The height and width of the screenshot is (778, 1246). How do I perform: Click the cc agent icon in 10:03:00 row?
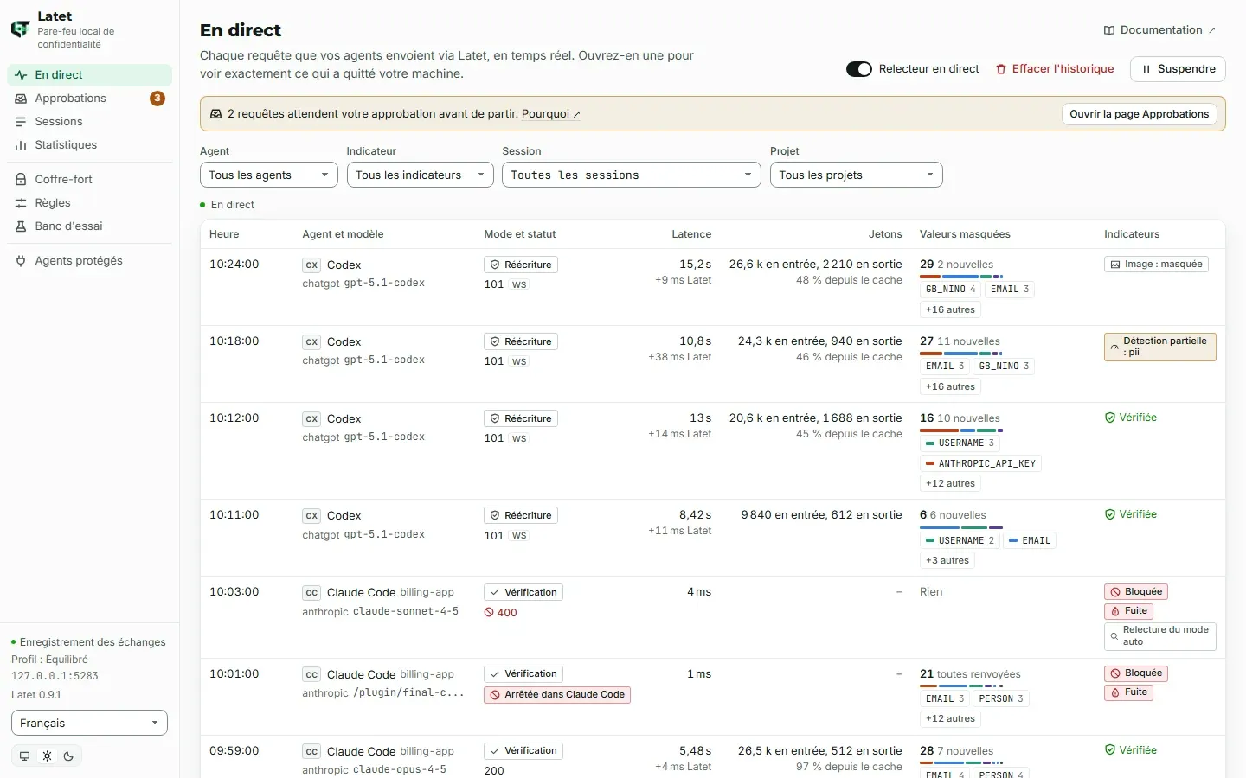pyautogui.click(x=311, y=593)
